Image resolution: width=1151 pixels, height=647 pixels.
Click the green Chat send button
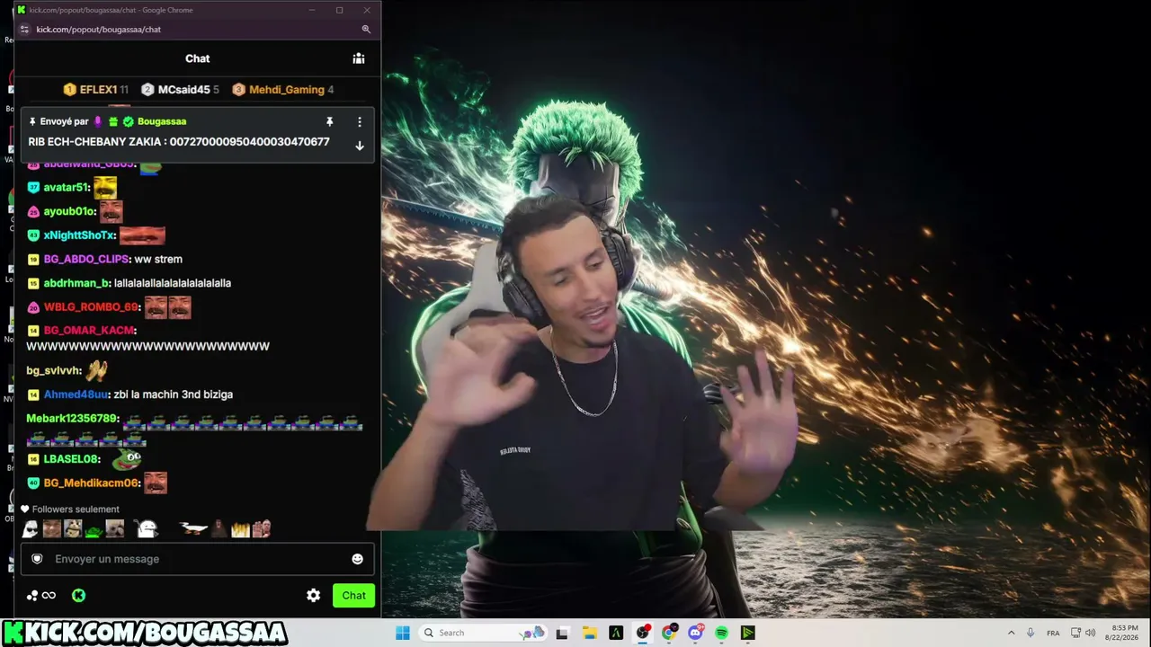click(353, 595)
